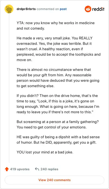Click the quoted "Look, if this is a joke" sentence
Image resolution: width=109 pixels, height=189 pixels.
click(58, 106)
